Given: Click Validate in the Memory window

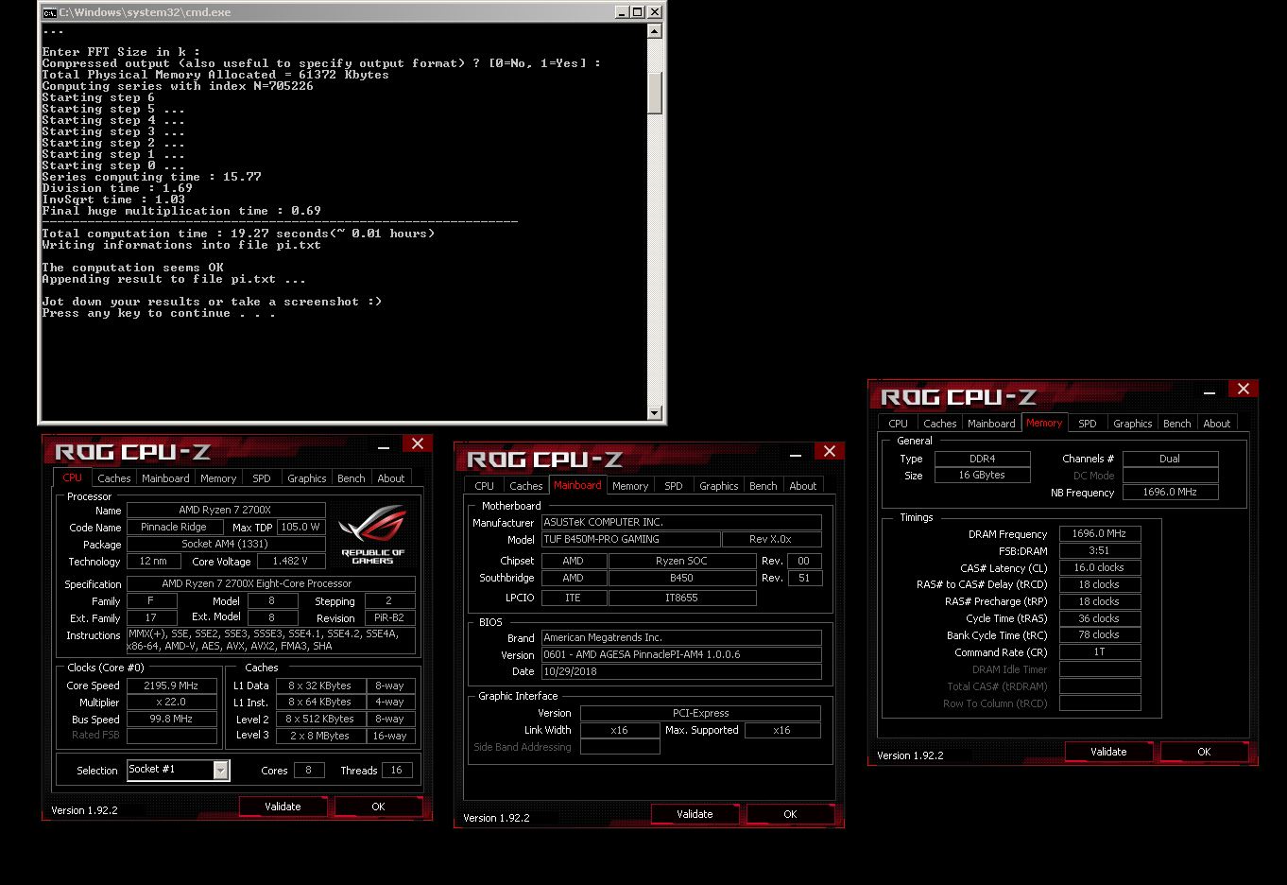Looking at the screenshot, I should tap(1108, 752).
